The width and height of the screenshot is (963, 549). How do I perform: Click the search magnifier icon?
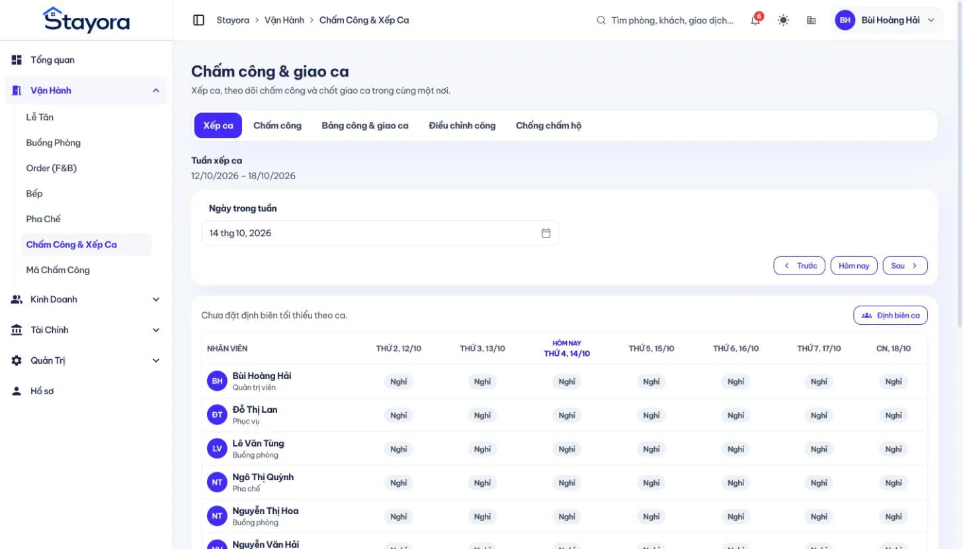pyautogui.click(x=601, y=21)
